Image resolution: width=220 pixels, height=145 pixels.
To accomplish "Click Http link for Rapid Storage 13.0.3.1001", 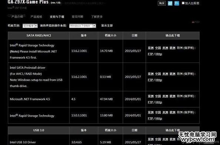I will point(159,118).
